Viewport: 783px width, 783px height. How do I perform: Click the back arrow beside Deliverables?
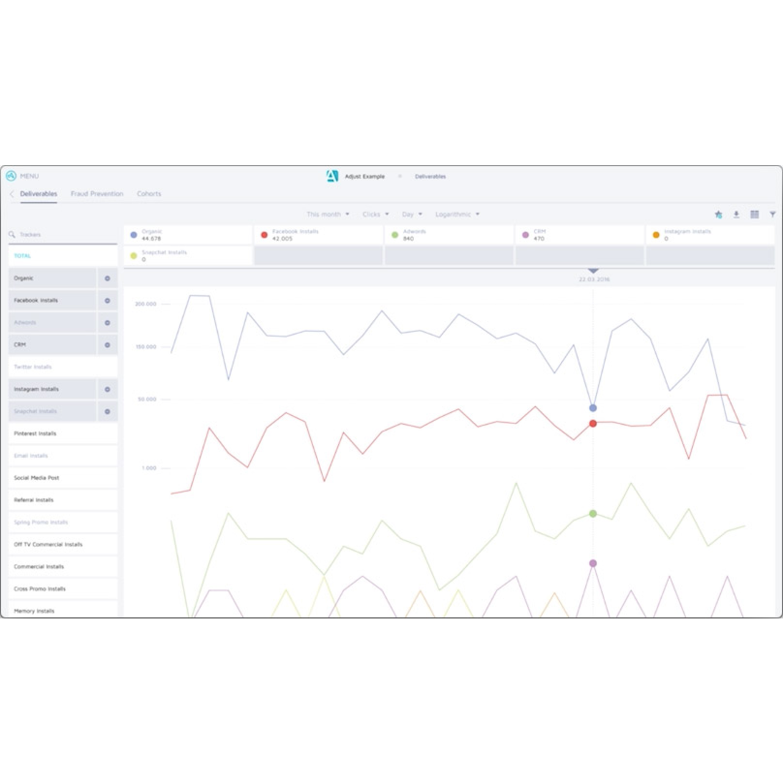coord(12,194)
